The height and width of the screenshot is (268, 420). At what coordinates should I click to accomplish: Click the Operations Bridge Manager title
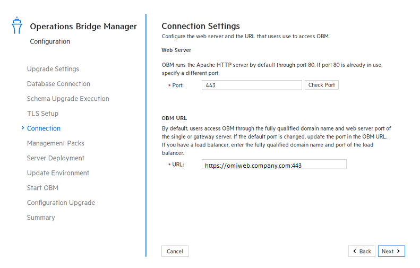click(83, 27)
